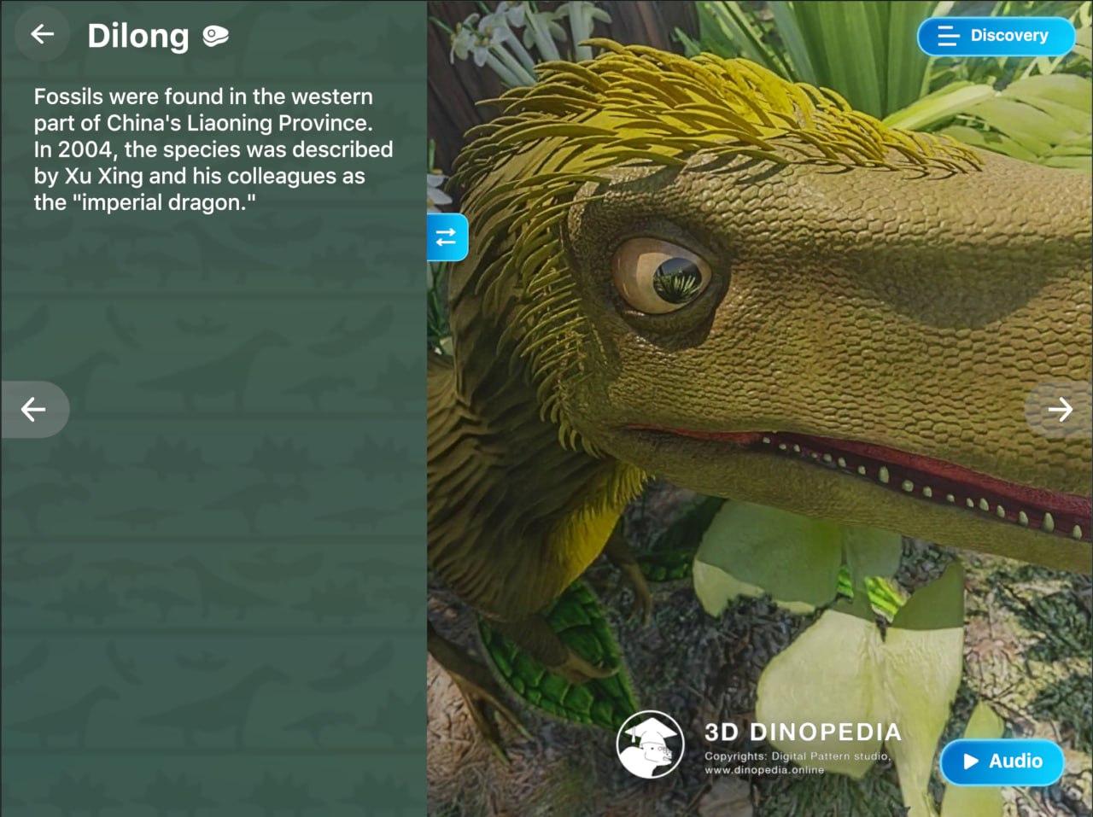Go back using the arrow beside Dilong title
Image resolution: width=1093 pixels, height=817 pixels.
[42, 34]
